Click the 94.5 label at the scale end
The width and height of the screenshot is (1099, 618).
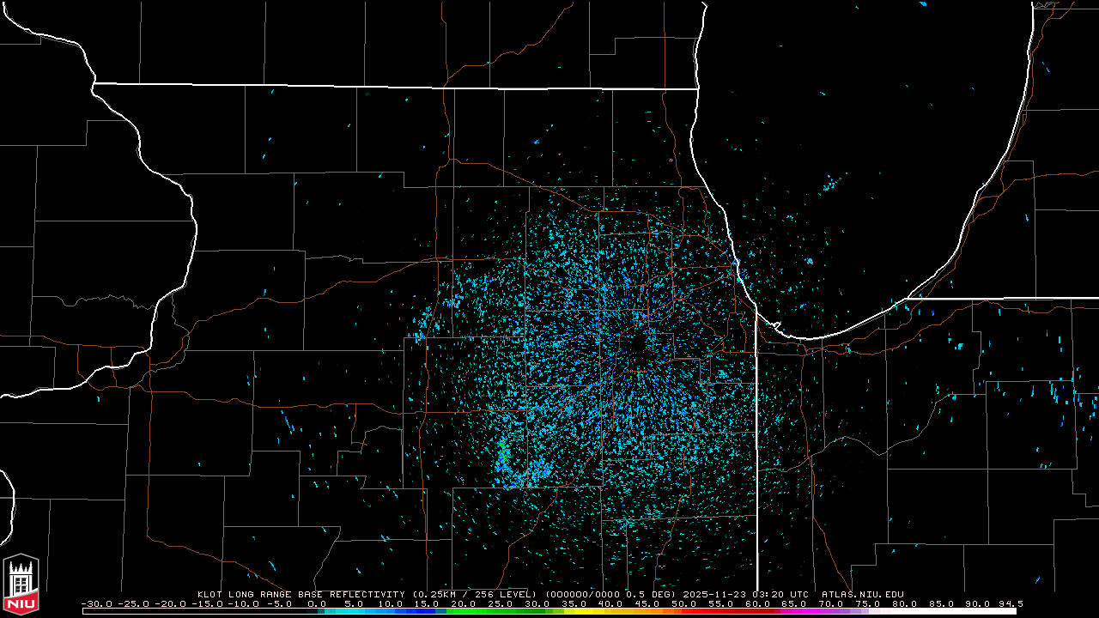(x=1010, y=603)
